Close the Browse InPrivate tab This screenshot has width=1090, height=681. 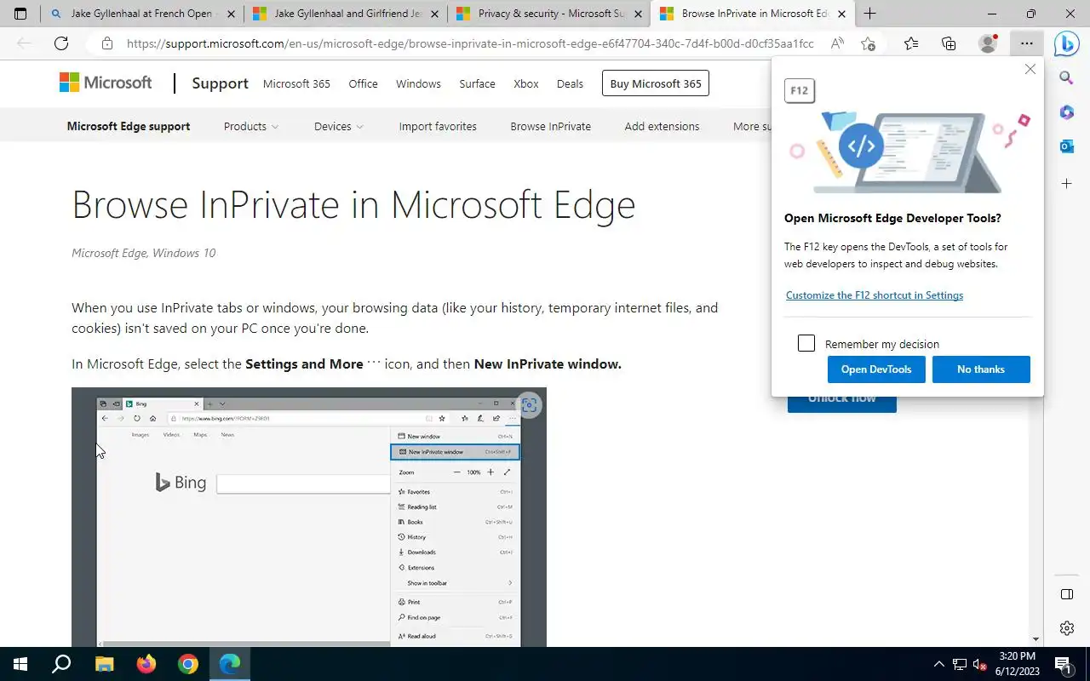tap(841, 14)
